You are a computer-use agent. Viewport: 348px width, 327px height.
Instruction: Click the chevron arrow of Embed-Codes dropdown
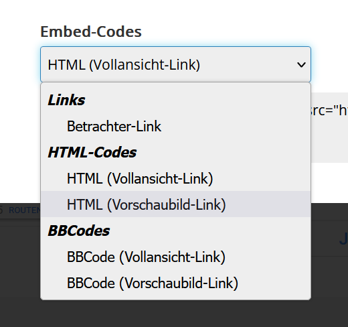[x=301, y=65]
